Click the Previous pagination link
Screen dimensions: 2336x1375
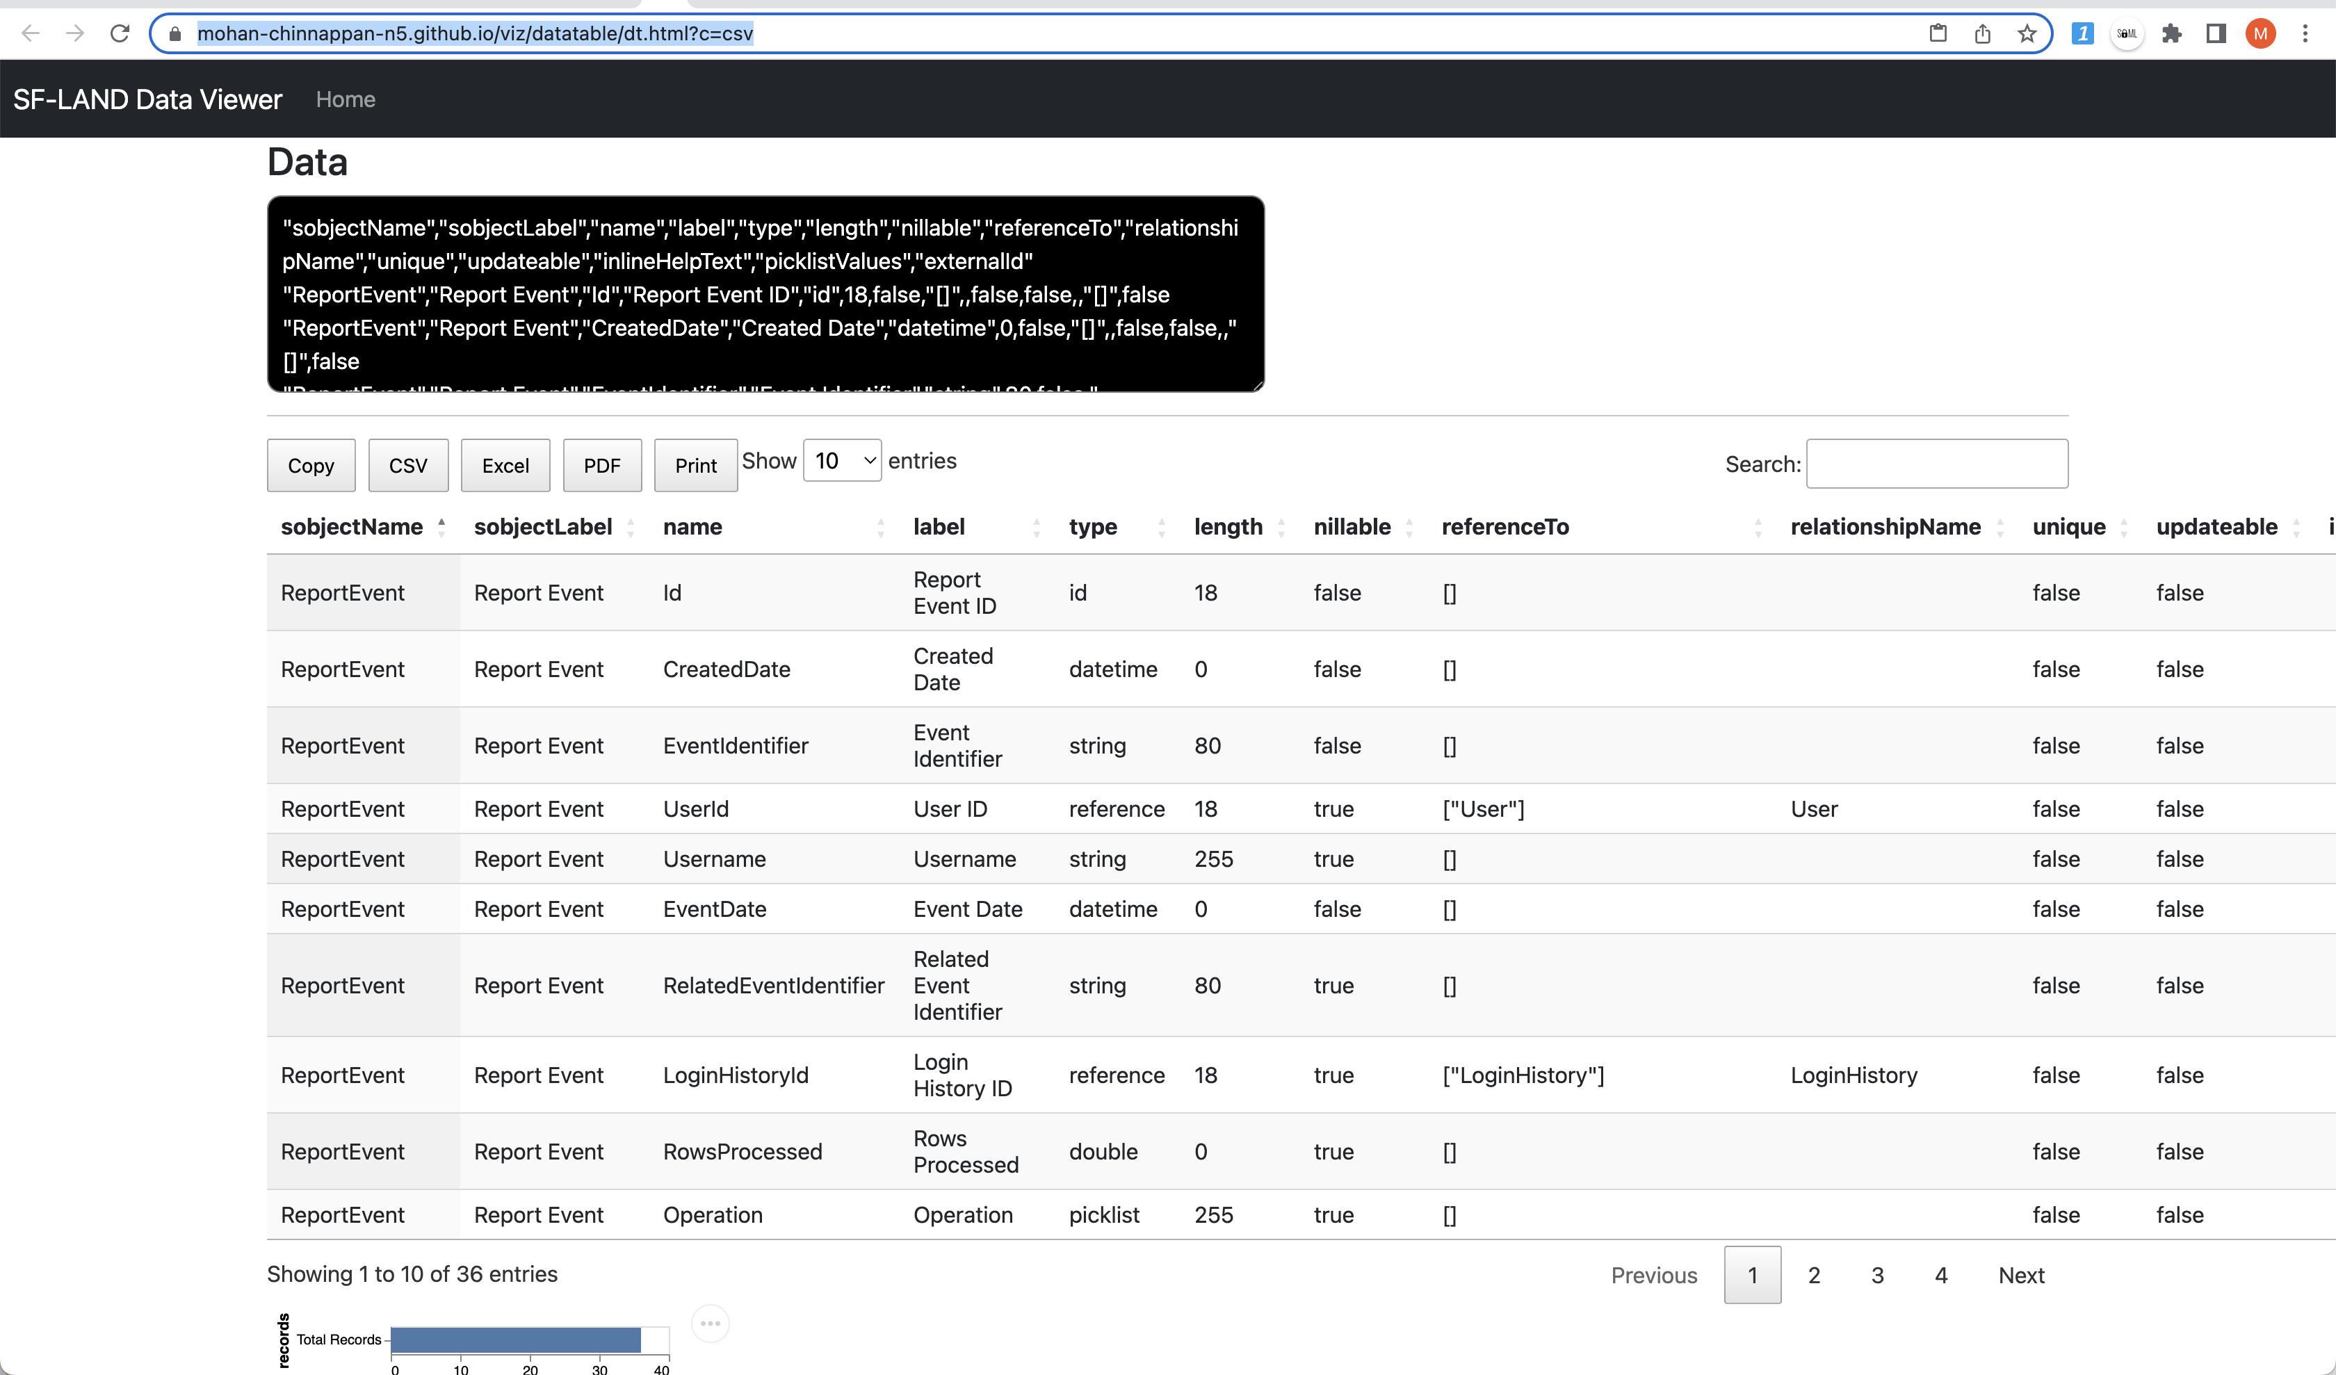1654,1275
